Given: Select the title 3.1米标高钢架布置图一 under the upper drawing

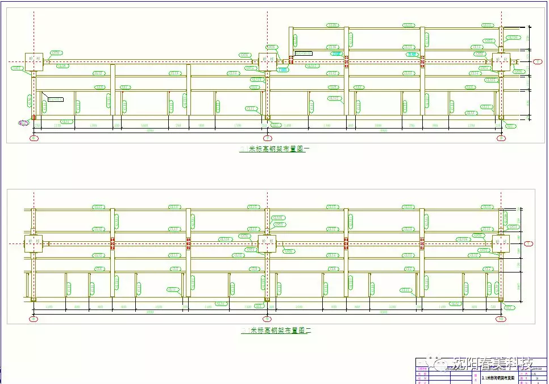Looking at the screenshot, I should pos(274,149).
